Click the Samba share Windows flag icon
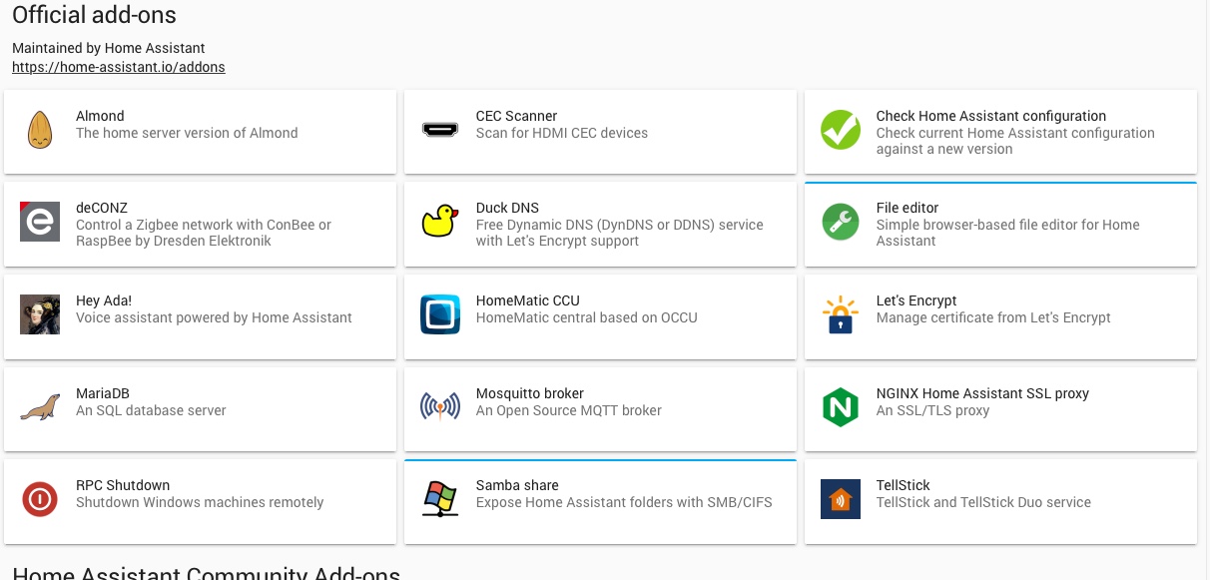Screen dimensions: 1210x580 (440, 499)
